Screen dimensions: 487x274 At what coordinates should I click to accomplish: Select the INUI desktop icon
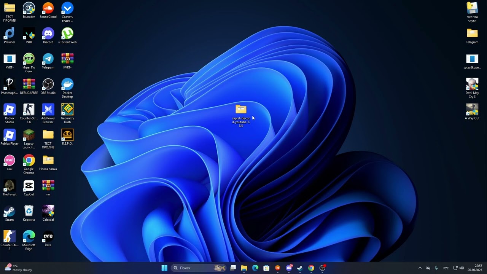(x=29, y=36)
